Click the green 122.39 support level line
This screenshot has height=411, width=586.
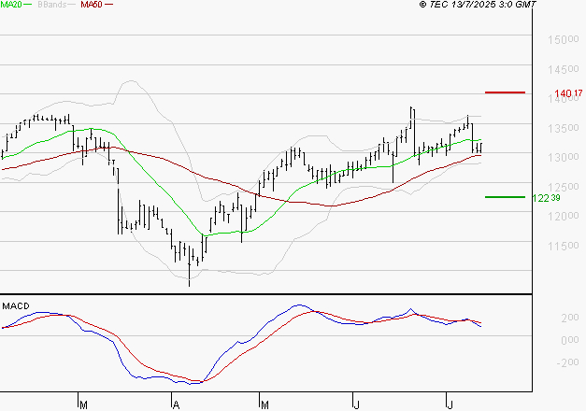pyautogui.click(x=505, y=197)
